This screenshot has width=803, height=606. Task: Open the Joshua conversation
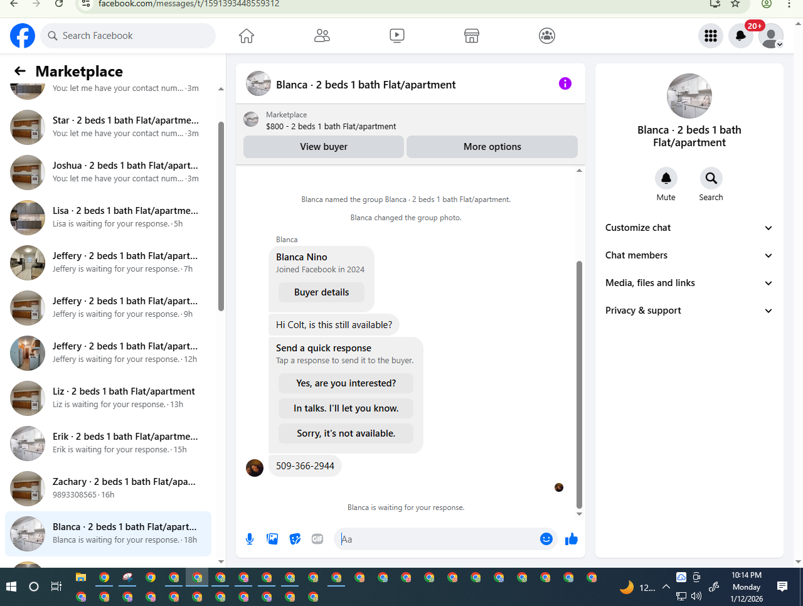(108, 172)
